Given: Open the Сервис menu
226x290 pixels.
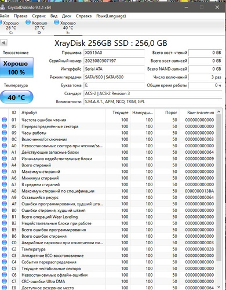Looking at the screenshot, I should (x=39, y=16).
